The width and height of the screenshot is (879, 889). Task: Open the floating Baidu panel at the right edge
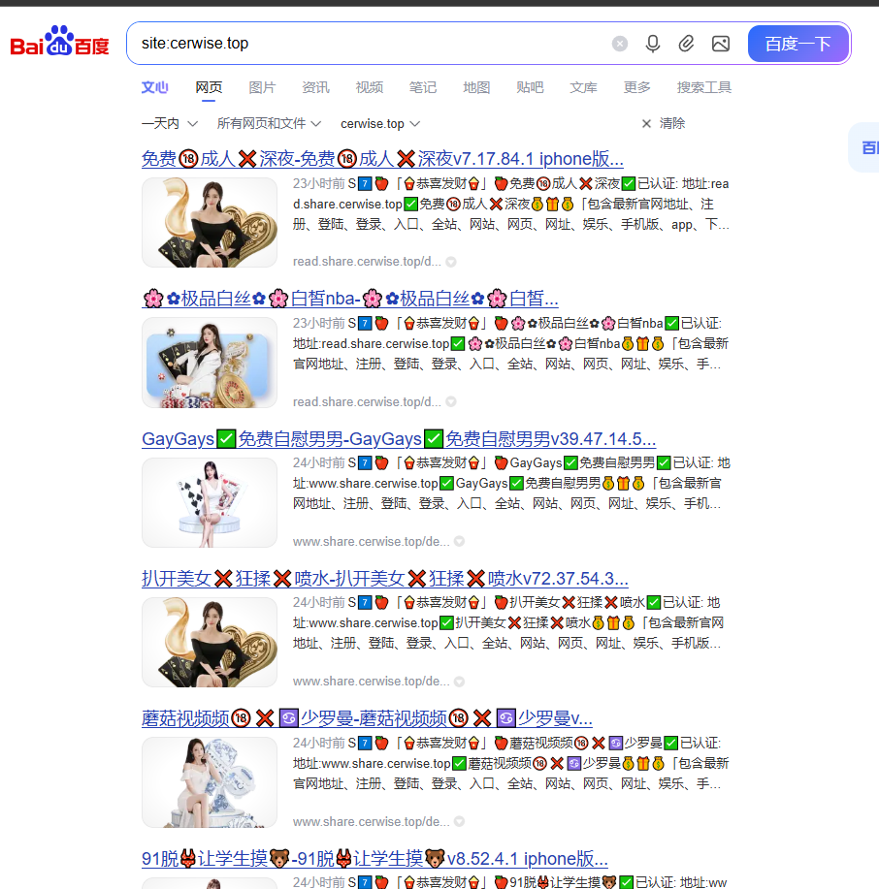coord(866,147)
